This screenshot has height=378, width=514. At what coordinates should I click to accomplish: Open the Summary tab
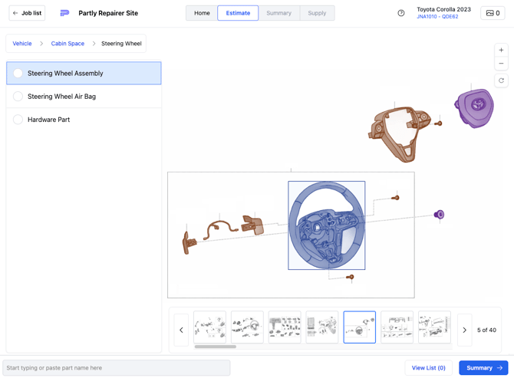279,13
